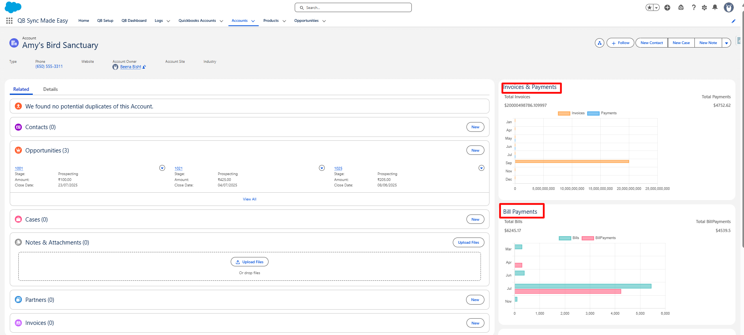Toggle Invoices series in chart legend

coord(571,113)
